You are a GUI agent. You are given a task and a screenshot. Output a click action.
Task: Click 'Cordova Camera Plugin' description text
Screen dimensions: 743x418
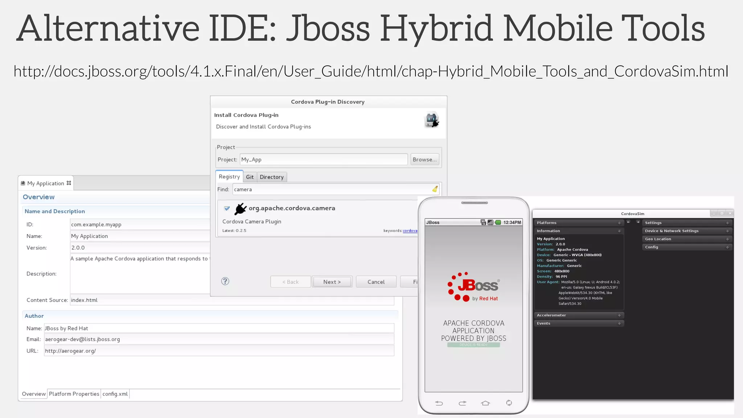[252, 221]
